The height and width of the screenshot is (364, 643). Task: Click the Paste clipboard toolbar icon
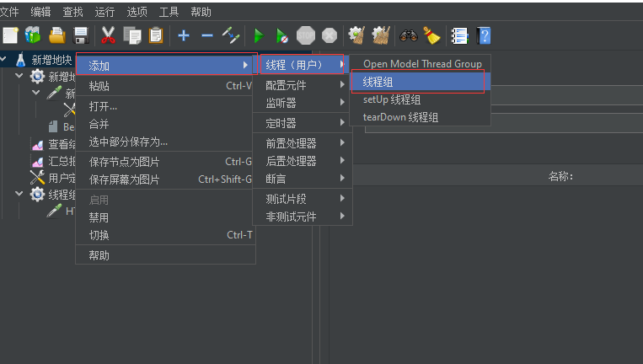coord(156,35)
